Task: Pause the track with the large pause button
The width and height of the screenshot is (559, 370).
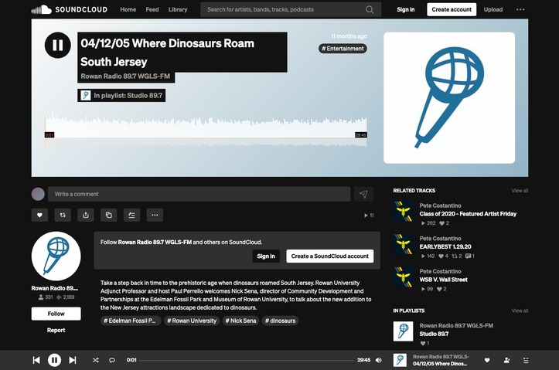Action: click(x=58, y=46)
